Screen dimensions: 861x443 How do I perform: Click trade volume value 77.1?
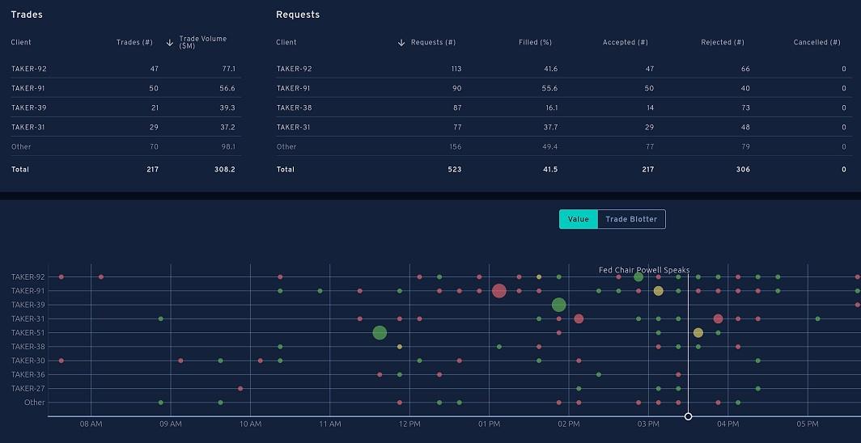tap(228, 69)
